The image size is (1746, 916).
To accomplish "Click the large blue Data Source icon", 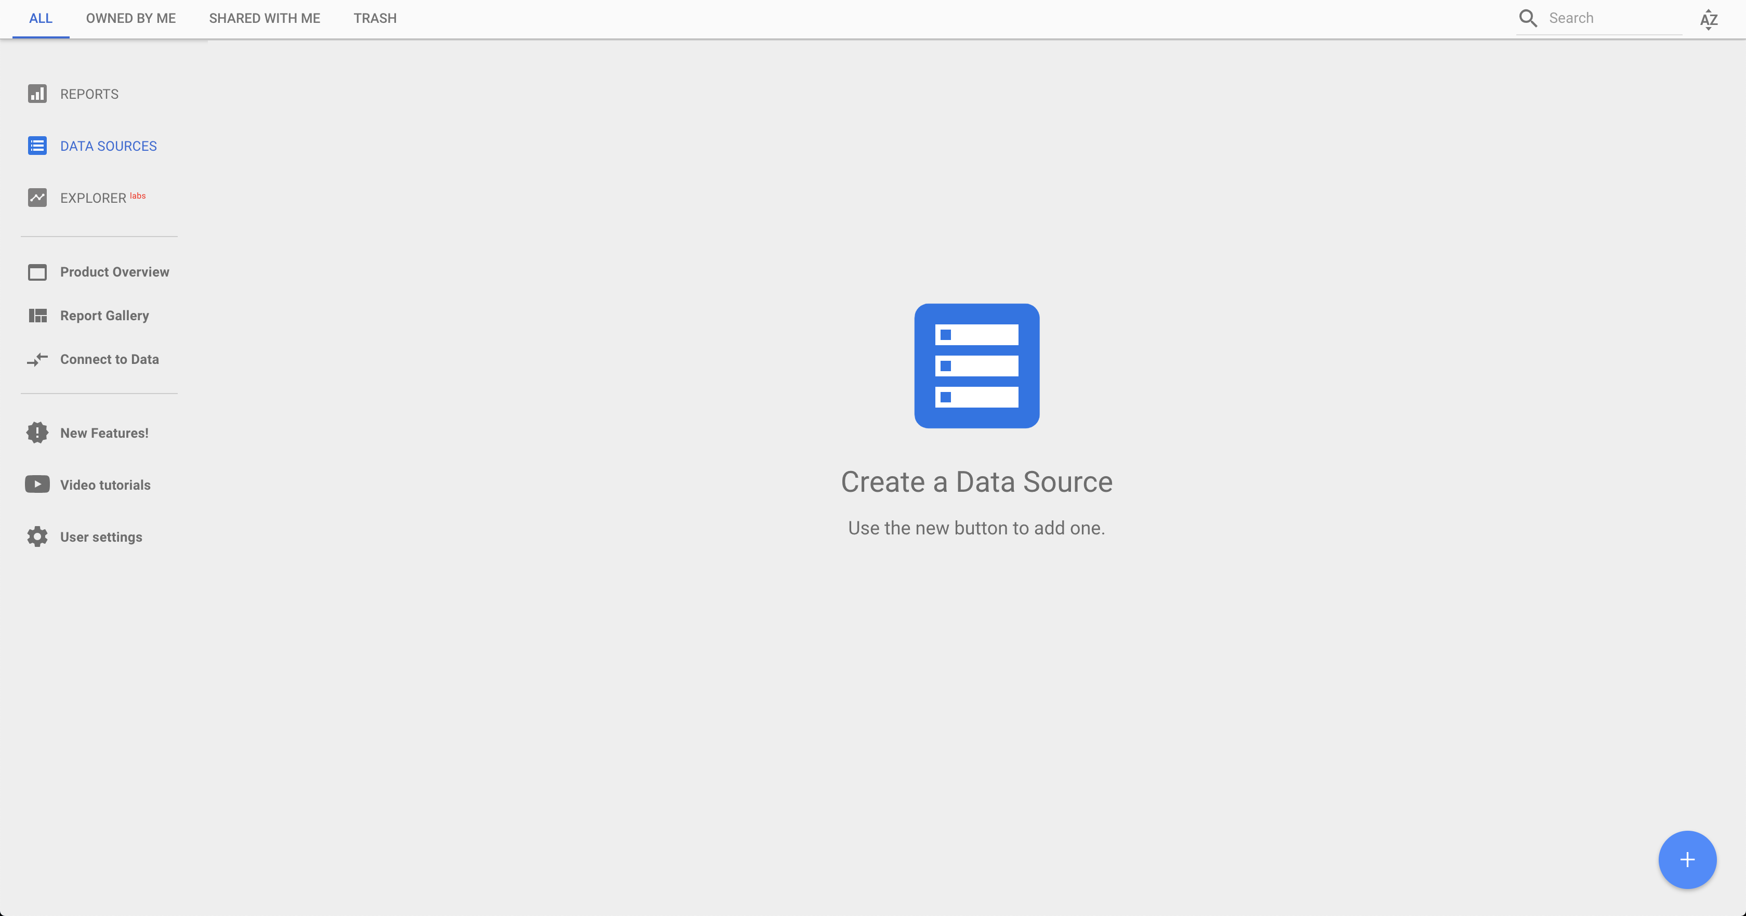I will click(x=977, y=365).
